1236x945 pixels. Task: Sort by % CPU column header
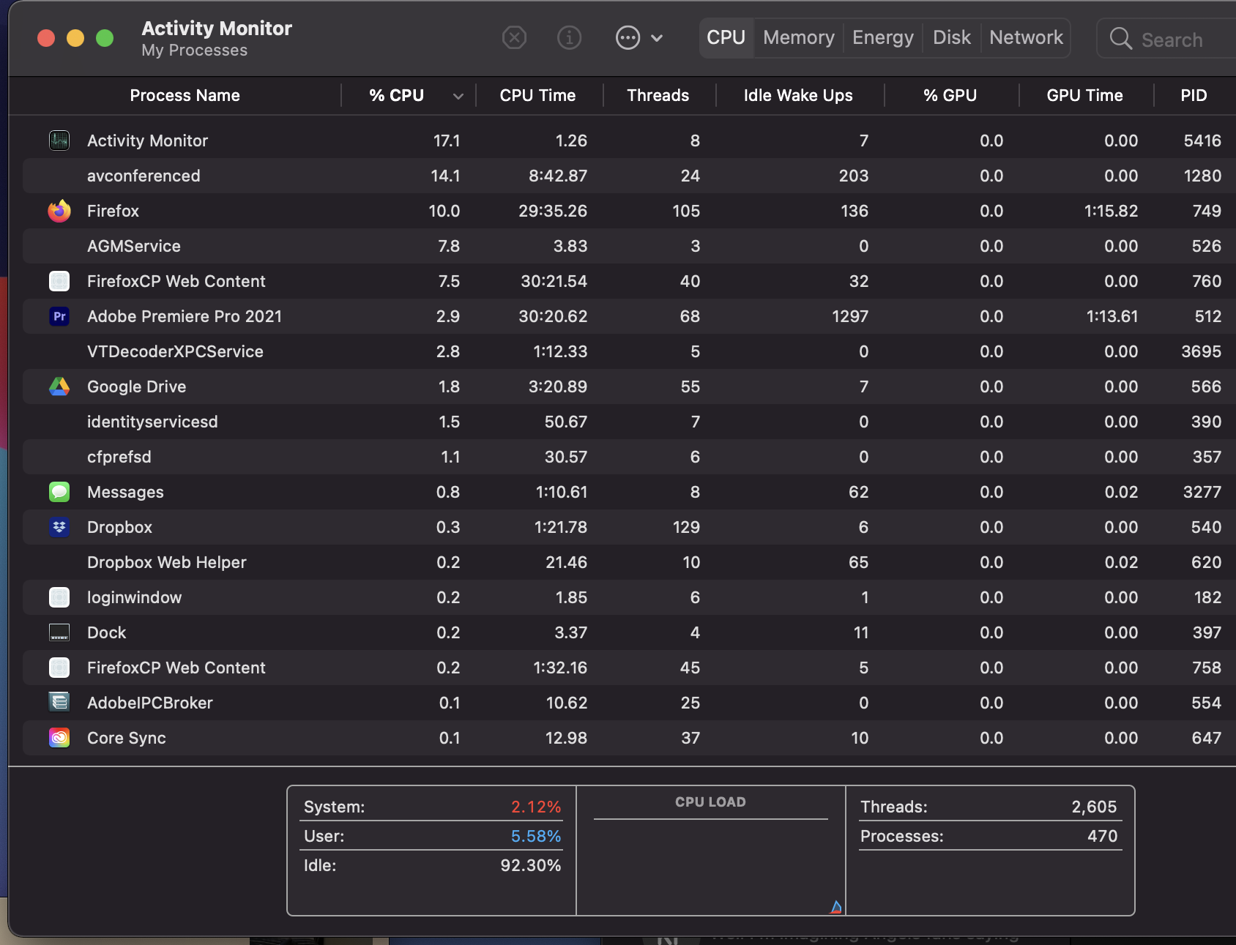coord(396,95)
